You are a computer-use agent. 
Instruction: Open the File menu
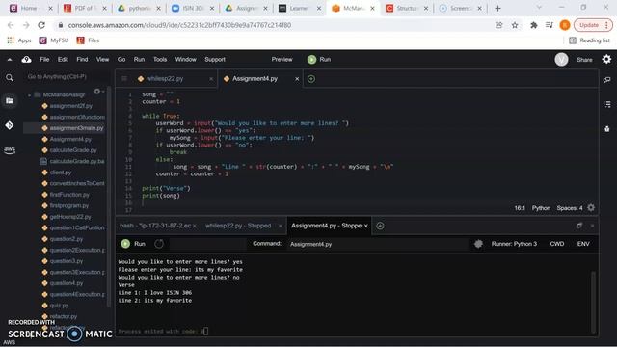click(x=44, y=60)
